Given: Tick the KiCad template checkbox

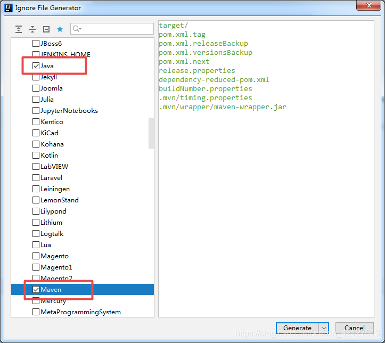Looking at the screenshot, I should pyautogui.click(x=36, y=133).
